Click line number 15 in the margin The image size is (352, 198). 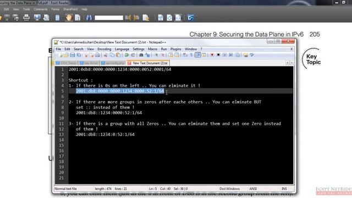61,145
